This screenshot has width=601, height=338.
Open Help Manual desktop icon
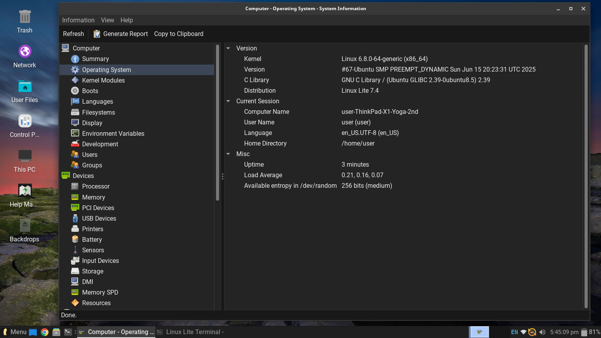point(25,196)
